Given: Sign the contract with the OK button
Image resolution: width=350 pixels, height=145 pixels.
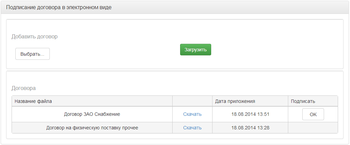Looking at the screenshot, I should (313, 114).
